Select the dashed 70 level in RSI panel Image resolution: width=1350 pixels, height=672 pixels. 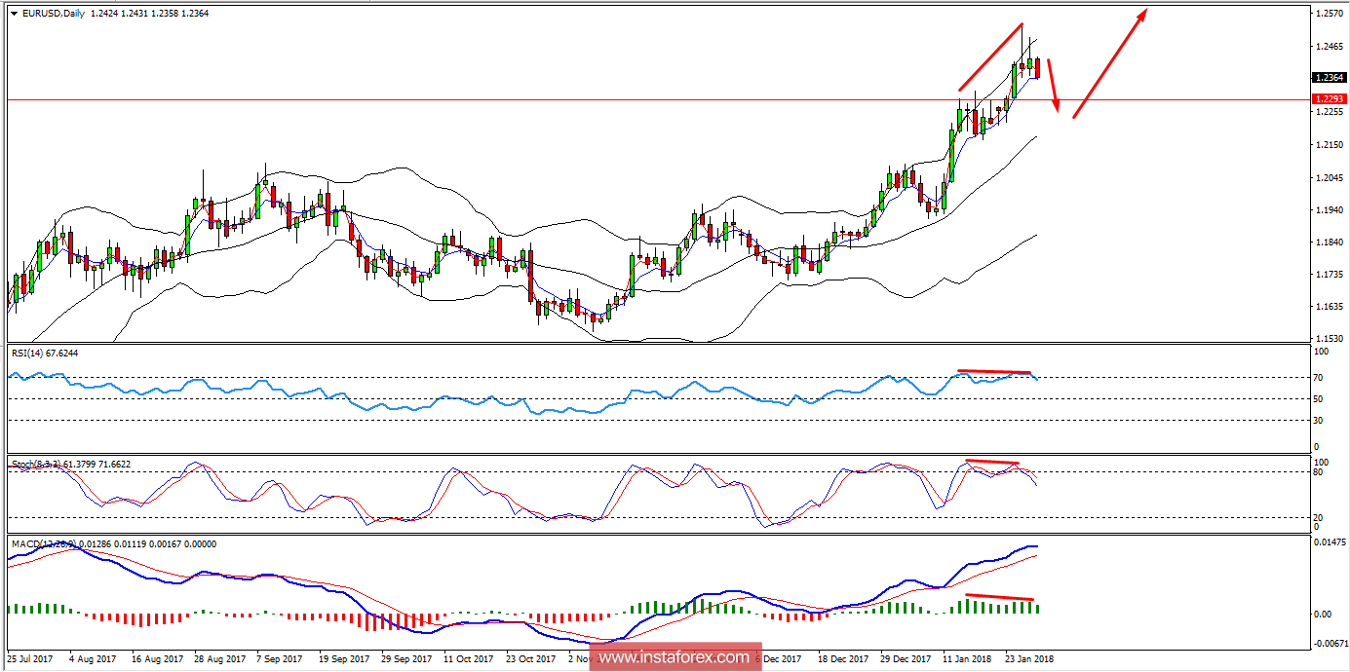(585, 380)
